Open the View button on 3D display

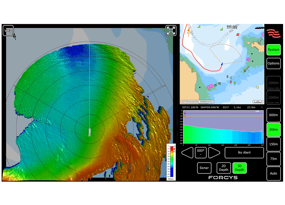(8, 31)
